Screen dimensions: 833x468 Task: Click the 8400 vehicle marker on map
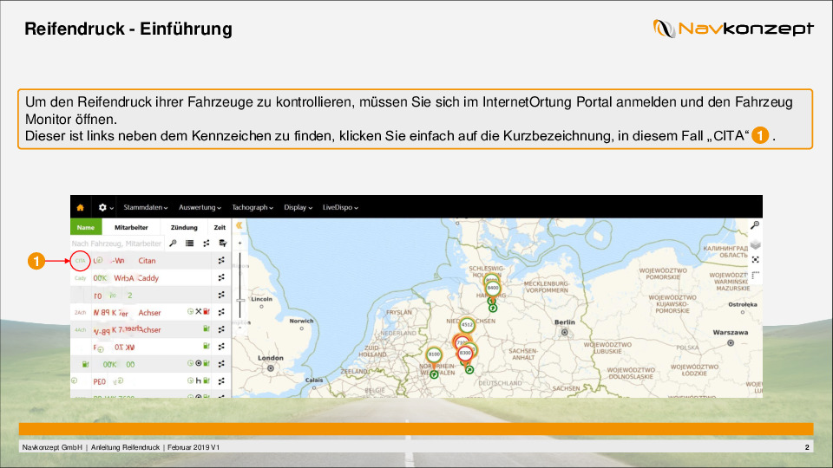click(x=493, y=288)
